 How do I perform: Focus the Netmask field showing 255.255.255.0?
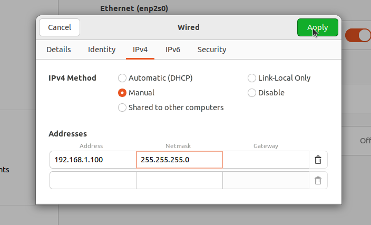(x=179, y=160)
